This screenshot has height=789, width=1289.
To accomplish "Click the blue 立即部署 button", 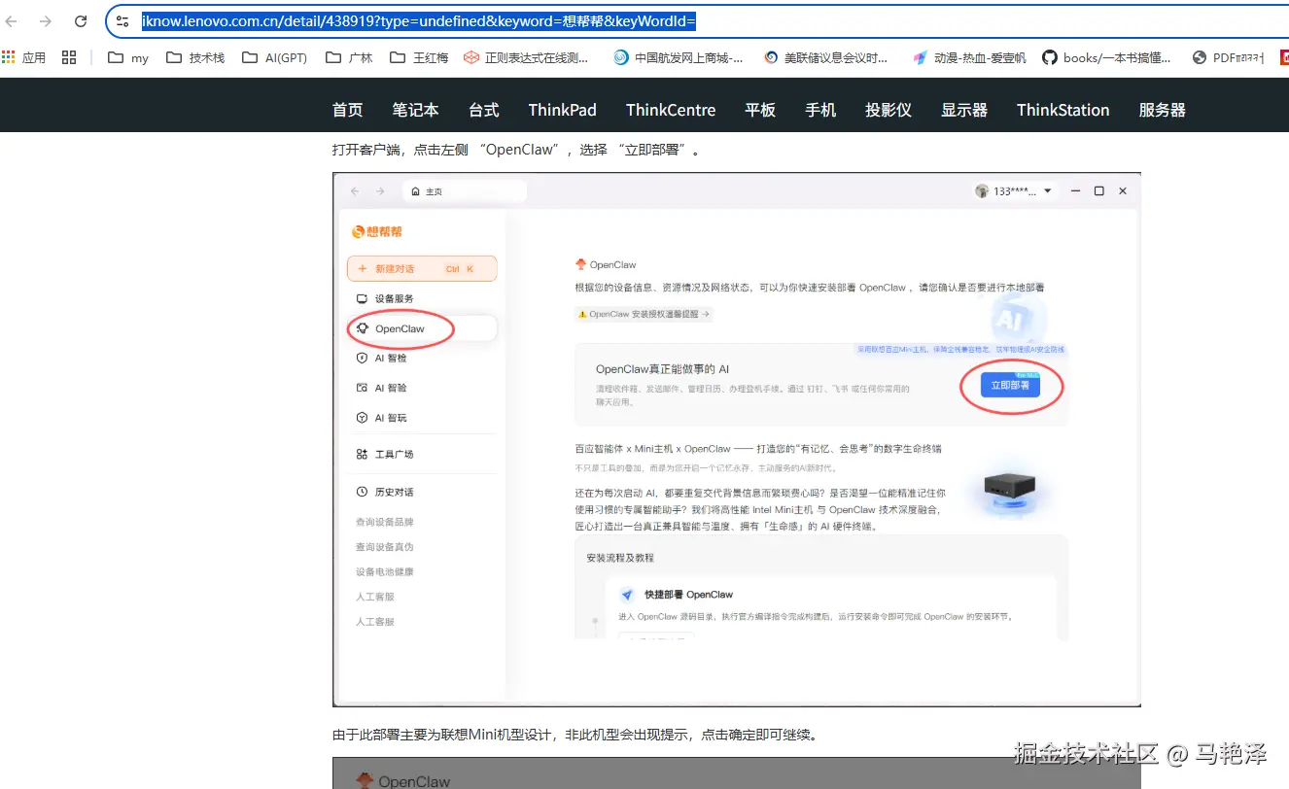I will (1010, 386).
